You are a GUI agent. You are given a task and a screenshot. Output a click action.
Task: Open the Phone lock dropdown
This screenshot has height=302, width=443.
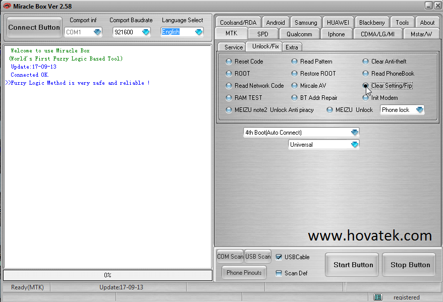[402, 110]
